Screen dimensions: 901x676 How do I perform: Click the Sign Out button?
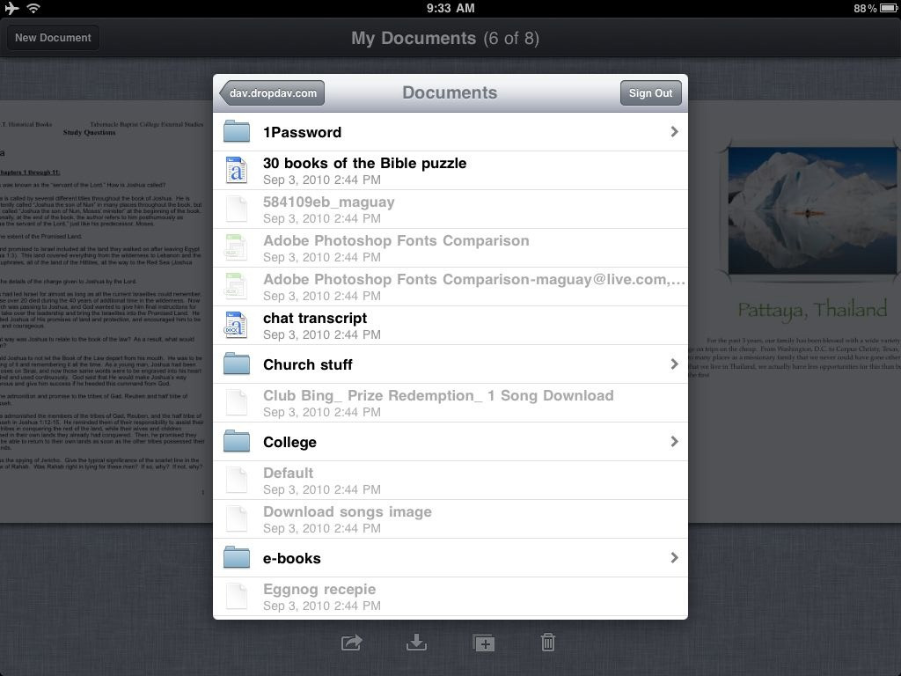click(651, 92)
